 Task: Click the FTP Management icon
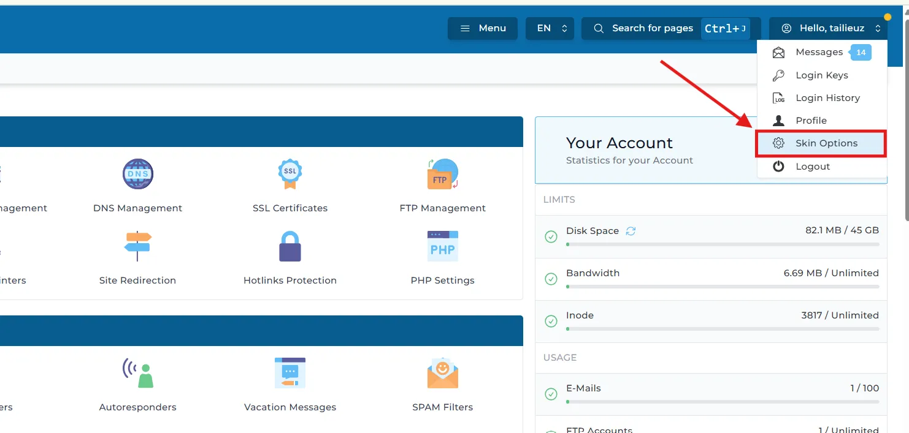442,175
